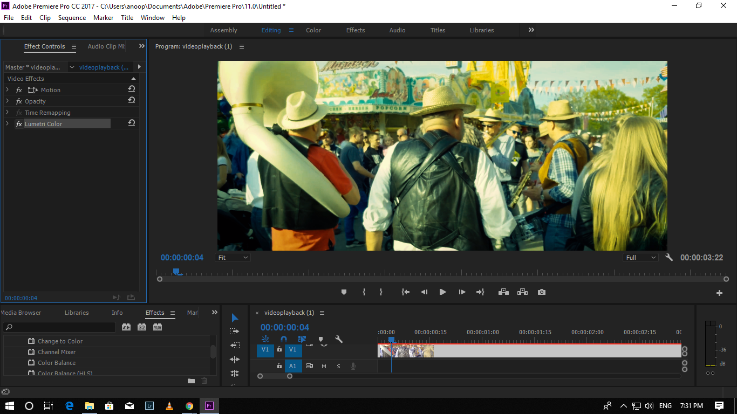This screenshot has width=737, height=414.
Task: Toggle Lumetri Color fx on/off
Action: [x=19, y=124]
